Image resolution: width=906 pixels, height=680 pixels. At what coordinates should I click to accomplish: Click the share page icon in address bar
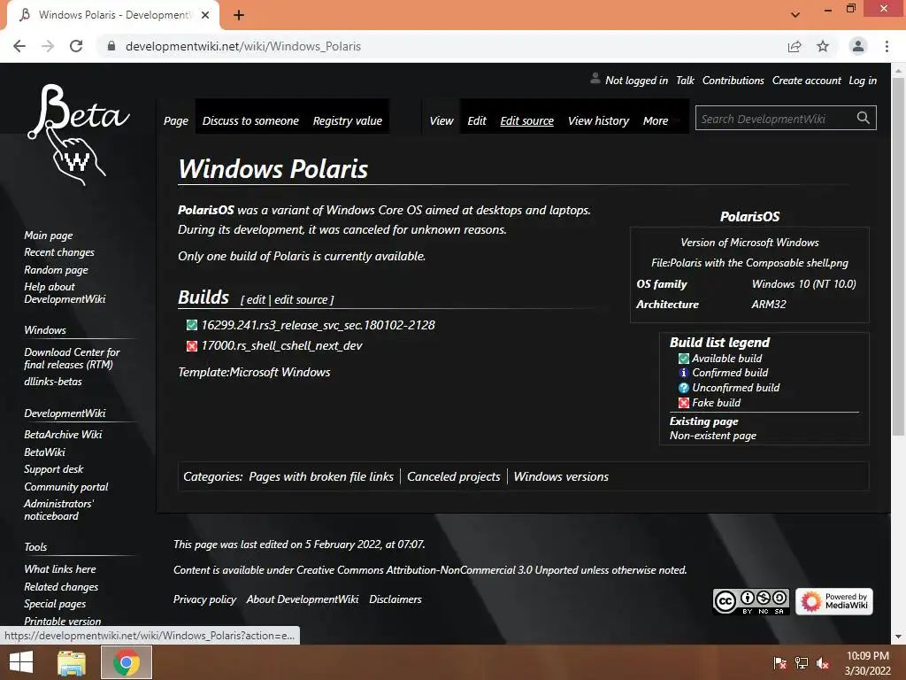[795, 46]
